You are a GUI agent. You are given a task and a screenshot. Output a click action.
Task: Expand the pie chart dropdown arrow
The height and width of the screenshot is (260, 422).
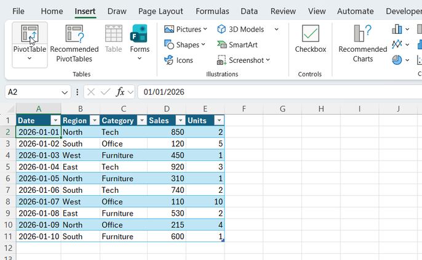point(407,60)
